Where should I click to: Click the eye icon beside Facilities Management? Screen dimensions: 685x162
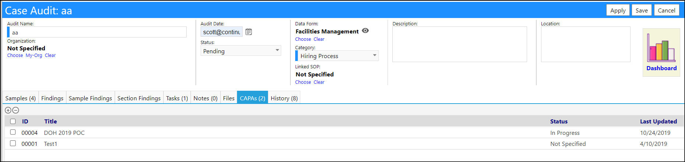pos(365,31)
